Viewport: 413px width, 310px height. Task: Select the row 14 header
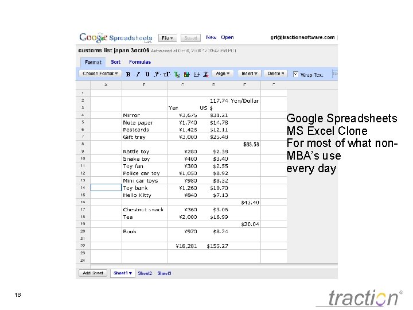click(x=83, y=187)
